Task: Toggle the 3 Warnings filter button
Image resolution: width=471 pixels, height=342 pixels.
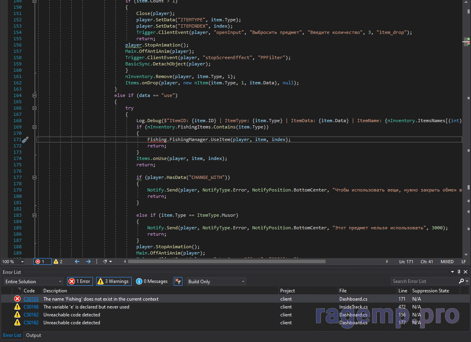Action: [114, 281]
